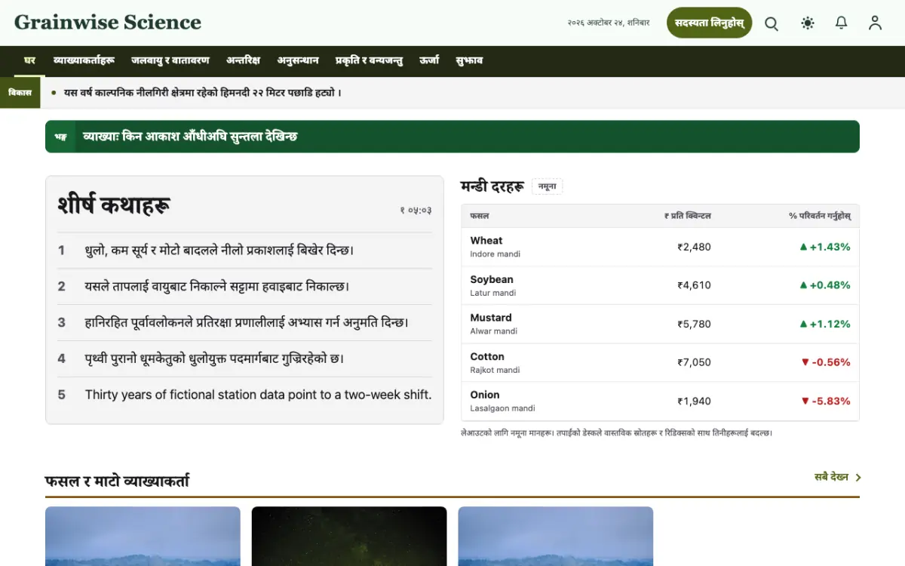Viewport: 905px width, 566px height.
Task: Click the ₹ प्रति क्विन्टल column header
Action: (688, 216)
